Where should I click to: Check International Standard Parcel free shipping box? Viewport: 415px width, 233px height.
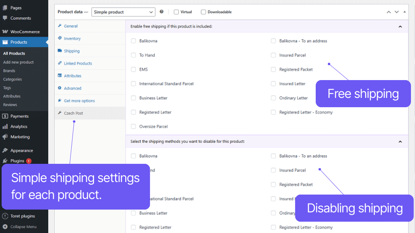[133, 84]
